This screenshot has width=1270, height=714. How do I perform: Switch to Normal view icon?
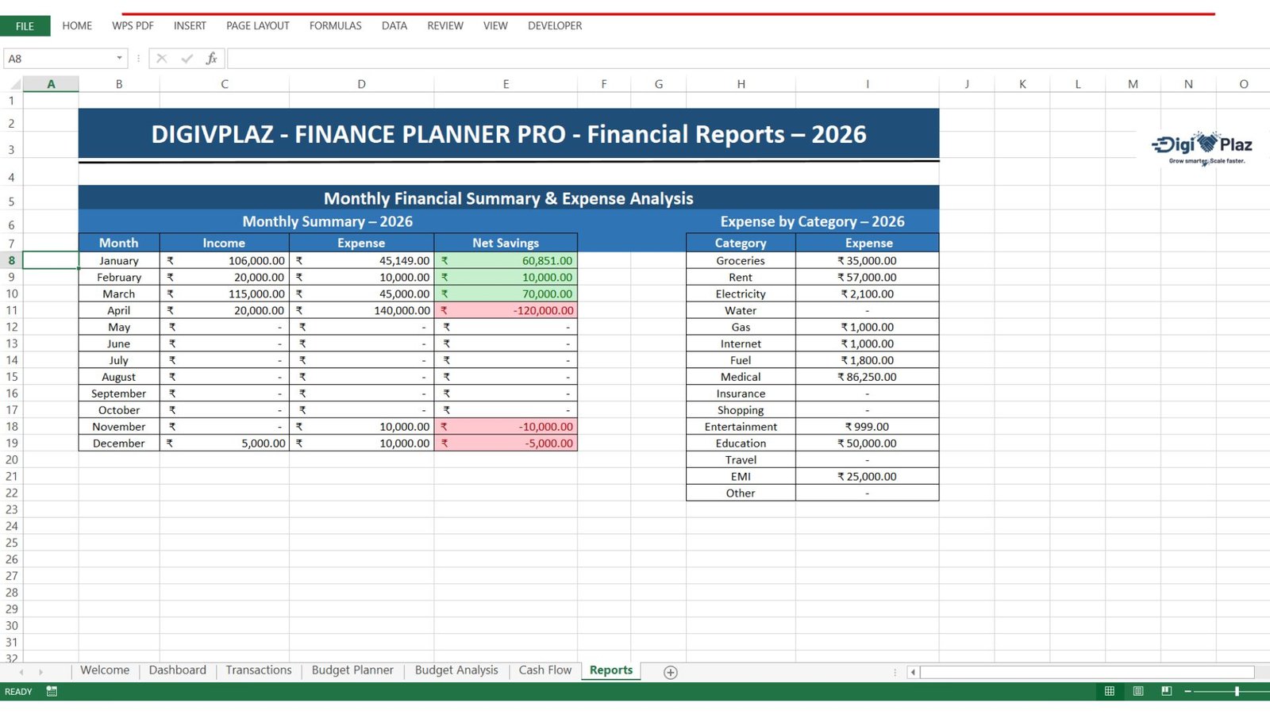[x=1110, y=692]
